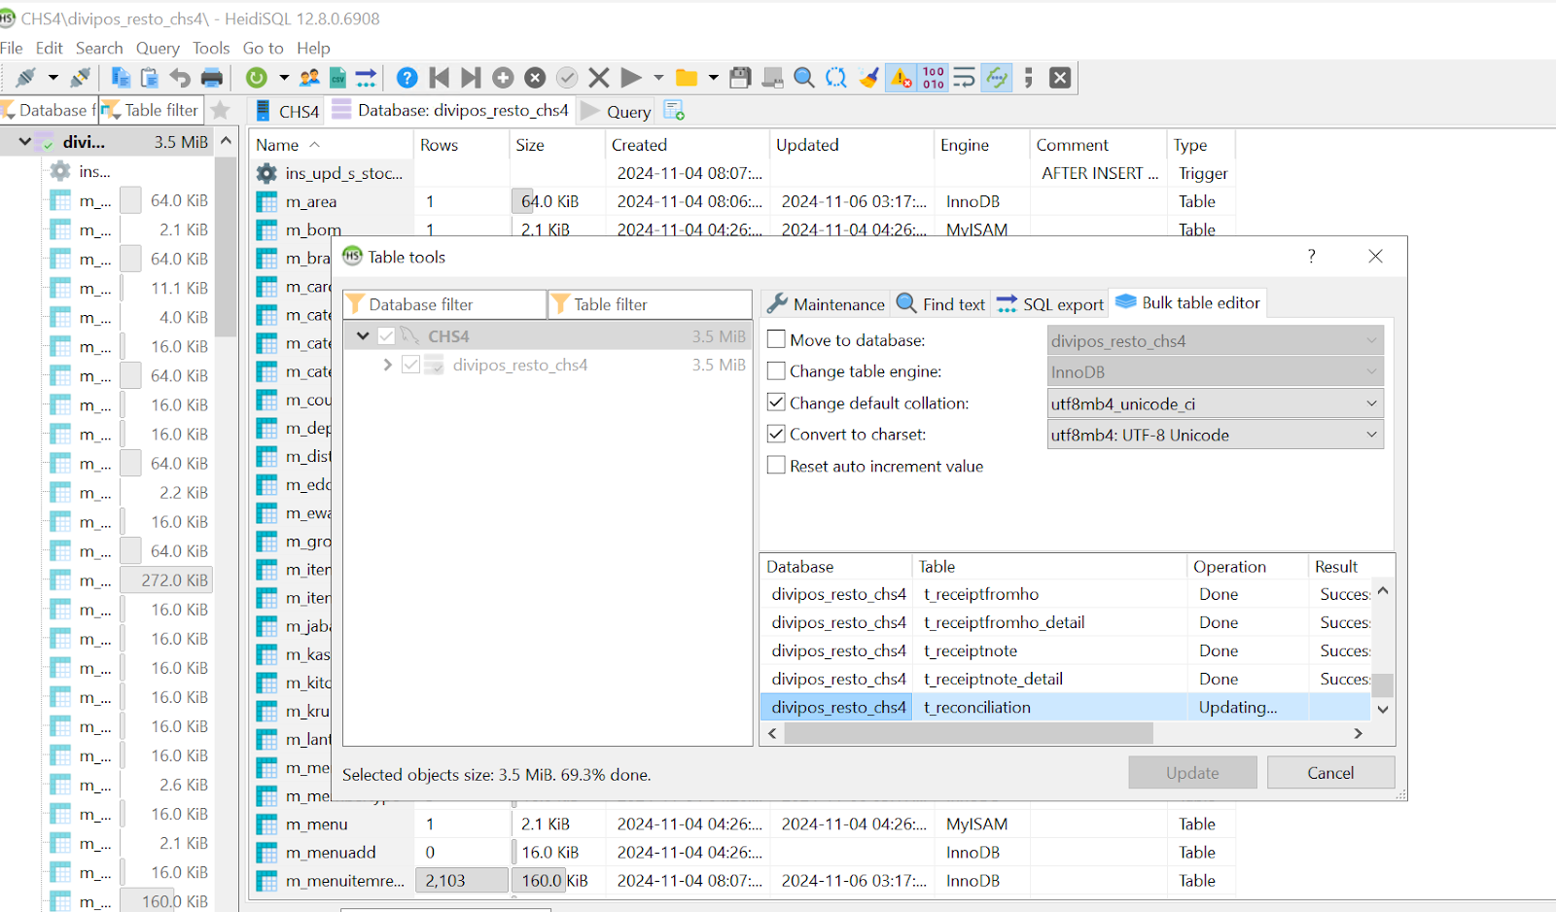
Task: Open the utf8mb4_unicode_ci collation dropdown
Action: 1215,403
